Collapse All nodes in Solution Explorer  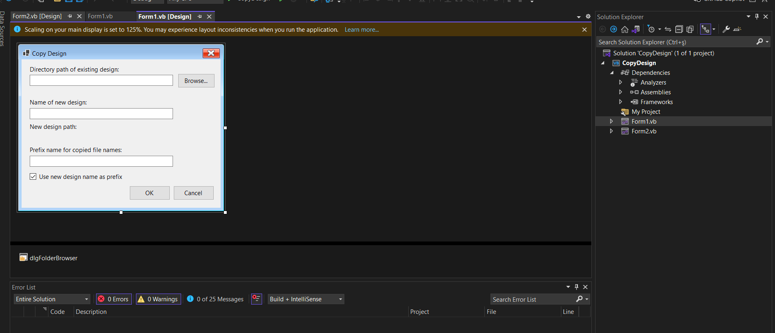point(679,29)
